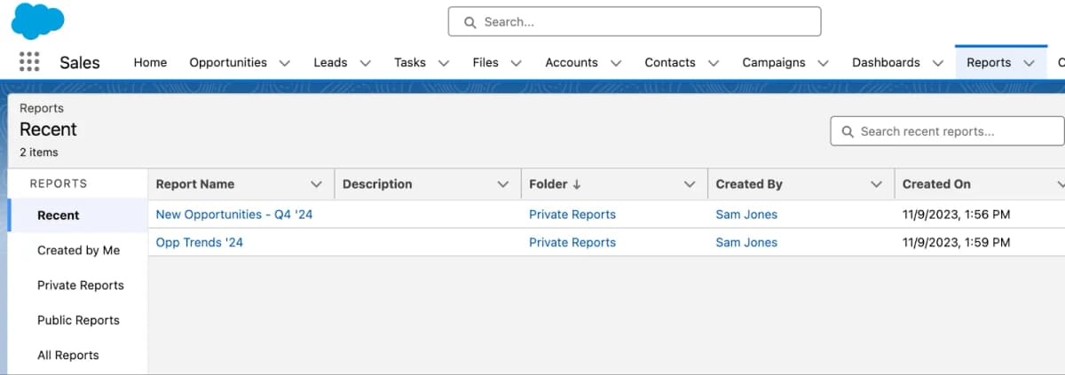Open the App Launcher grid icon
Screen dimensions: 1065x375
click(29, 62)
